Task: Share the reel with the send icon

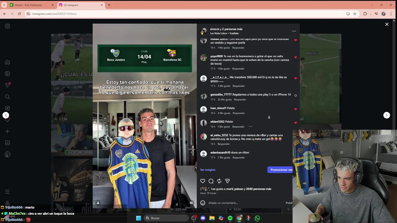Action: pos(227,181)
